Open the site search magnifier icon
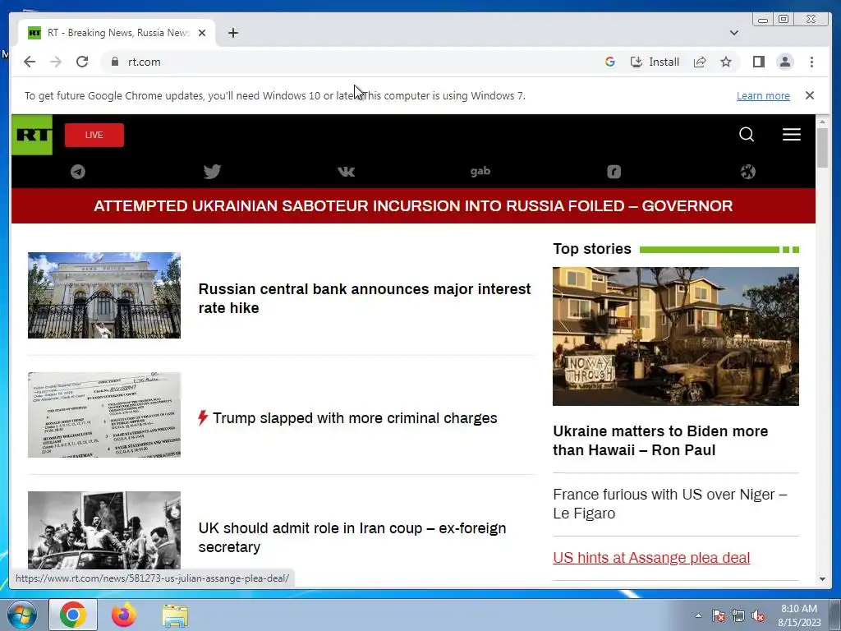The image size is (841, 631). pyautogui.click(x=747, y=134)
